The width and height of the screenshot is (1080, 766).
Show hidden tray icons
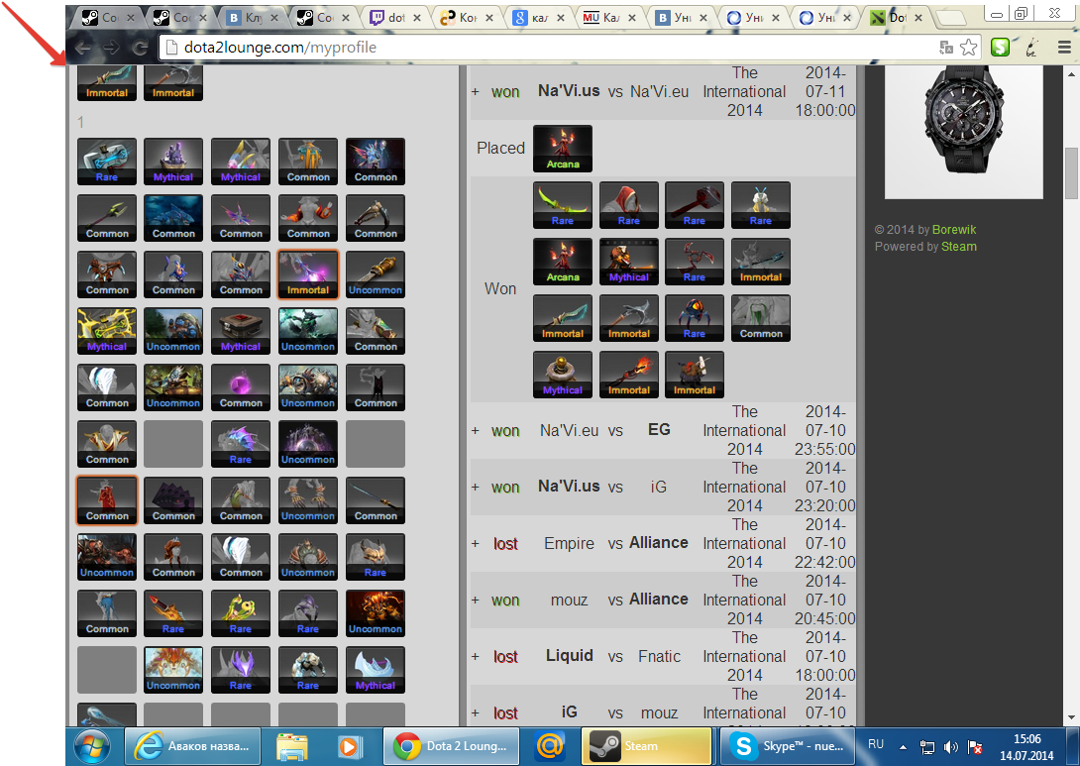pyautogui.click(x=903, y=747)
